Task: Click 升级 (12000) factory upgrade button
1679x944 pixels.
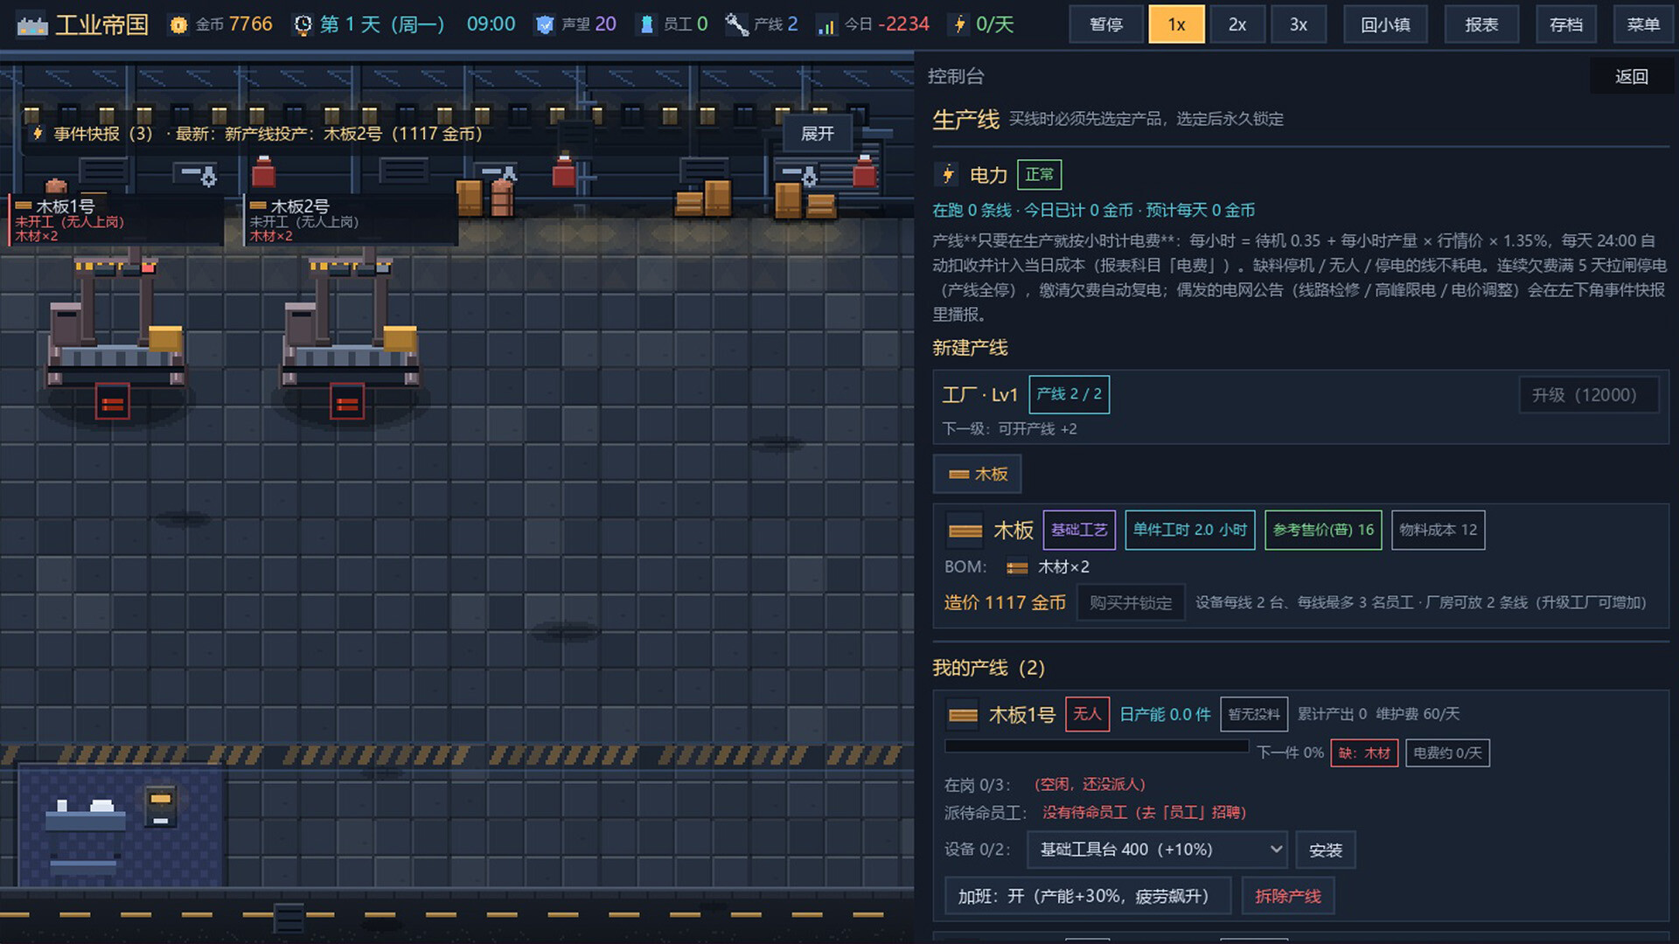Action: 1589,395
